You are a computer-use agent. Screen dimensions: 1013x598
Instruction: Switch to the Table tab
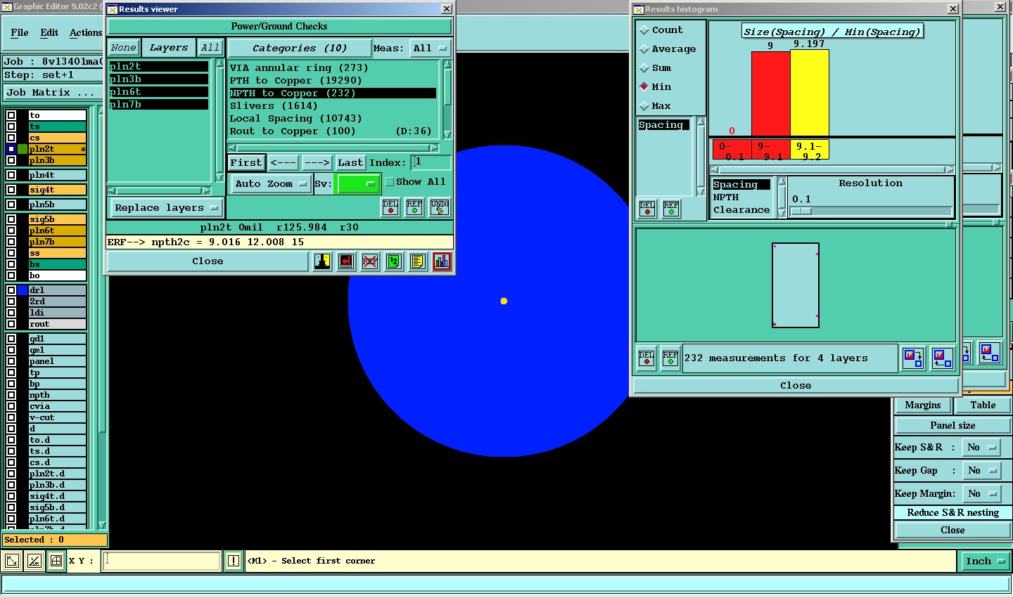click(983, 405)
